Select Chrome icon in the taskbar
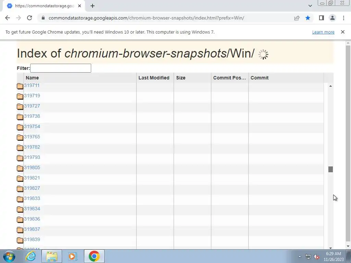This screenshot has width=351, height=263. (x=94, y=256)
